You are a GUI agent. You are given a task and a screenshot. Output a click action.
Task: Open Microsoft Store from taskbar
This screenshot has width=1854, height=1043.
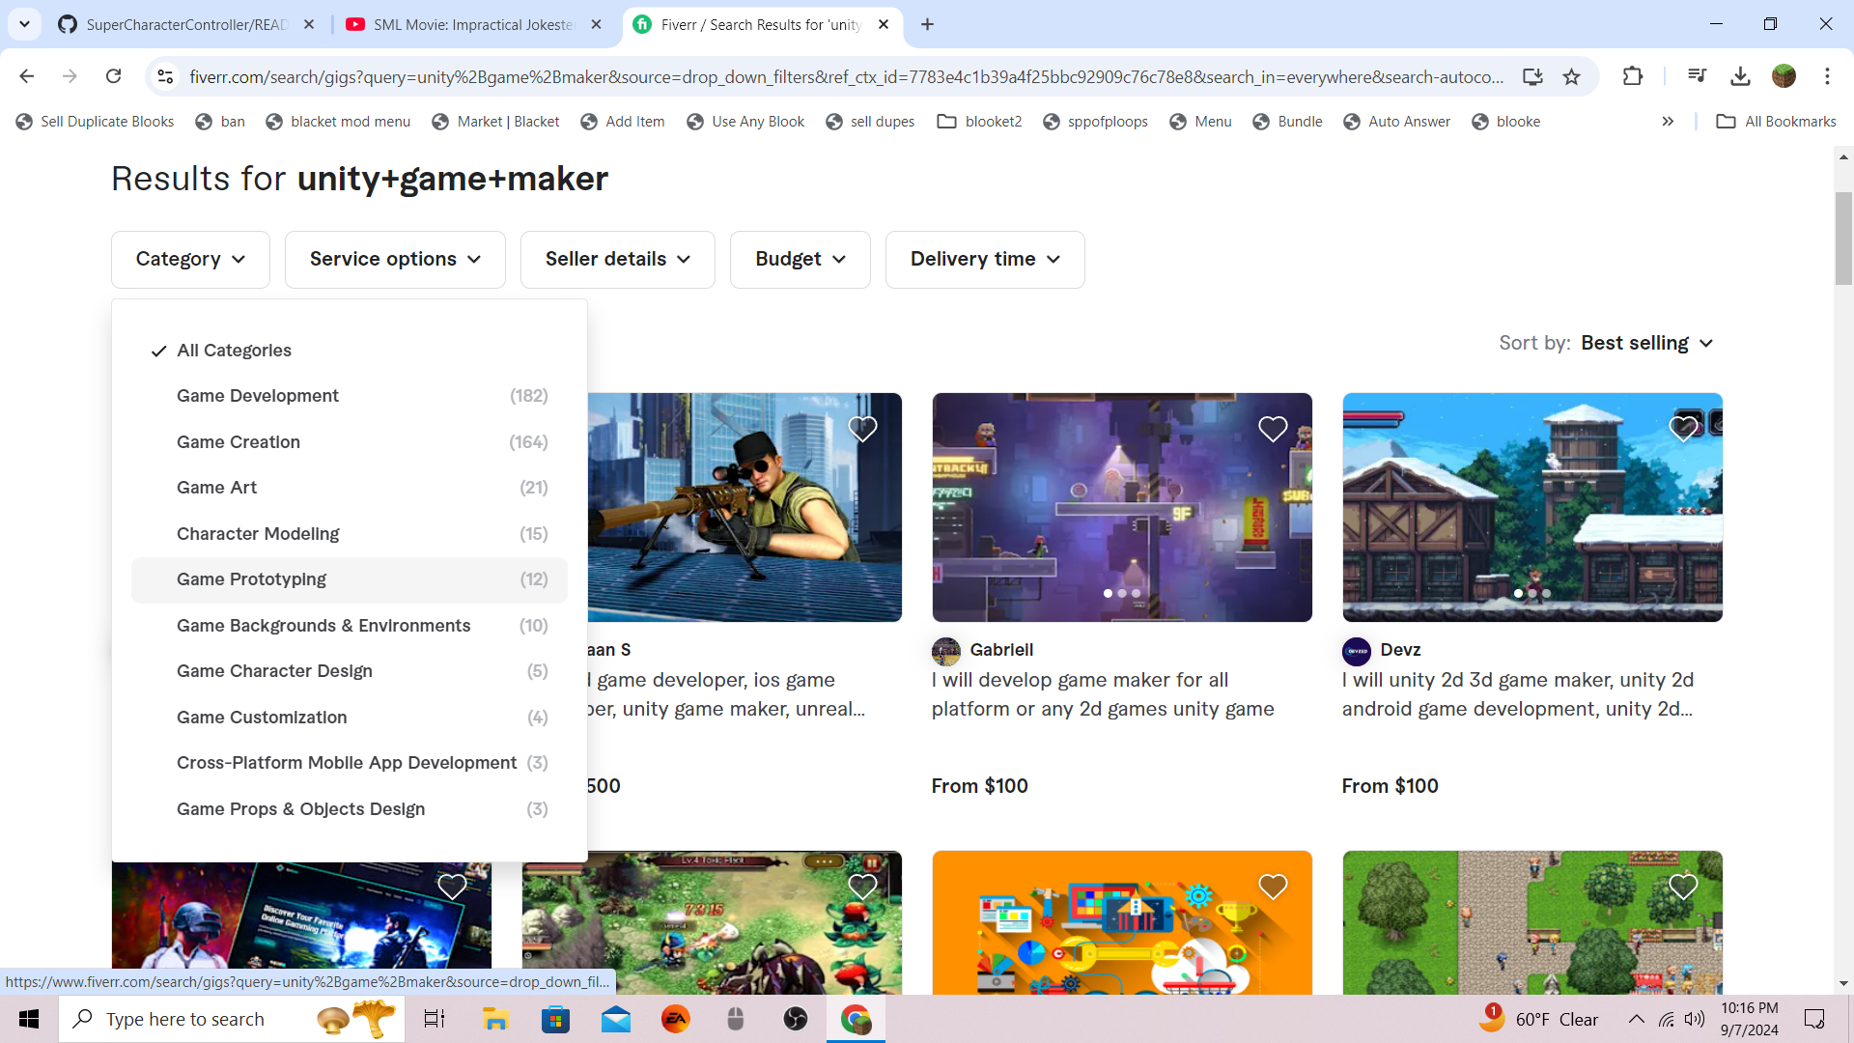tap(555, 1019)
